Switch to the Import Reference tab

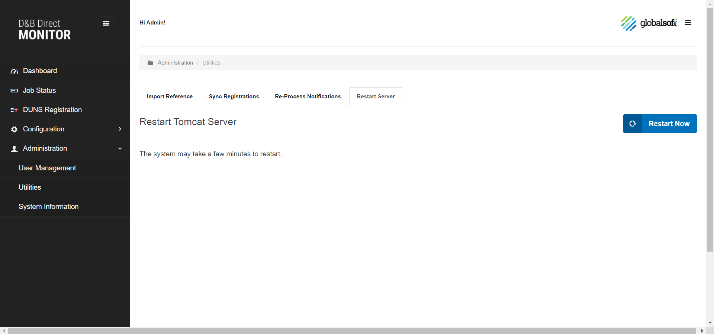(x=170, y=96)
